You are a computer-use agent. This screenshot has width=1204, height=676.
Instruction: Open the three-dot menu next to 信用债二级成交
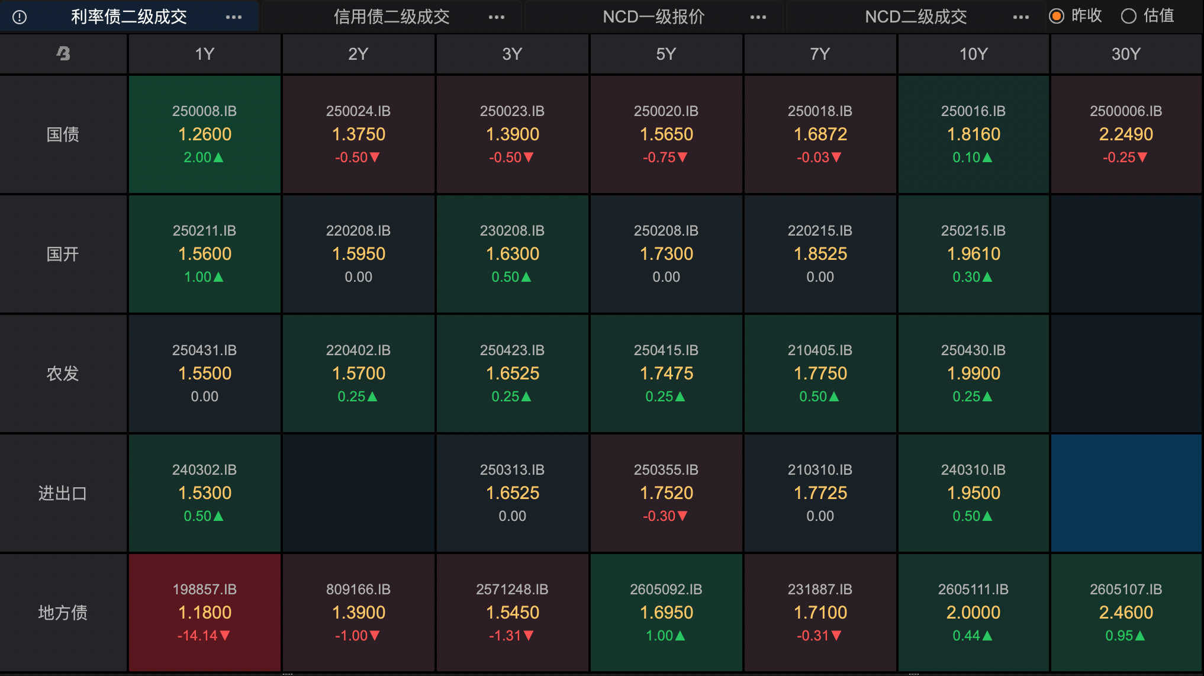click(497, 17)
